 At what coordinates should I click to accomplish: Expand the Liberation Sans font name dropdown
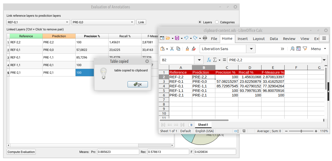click(x=251, y=49)
